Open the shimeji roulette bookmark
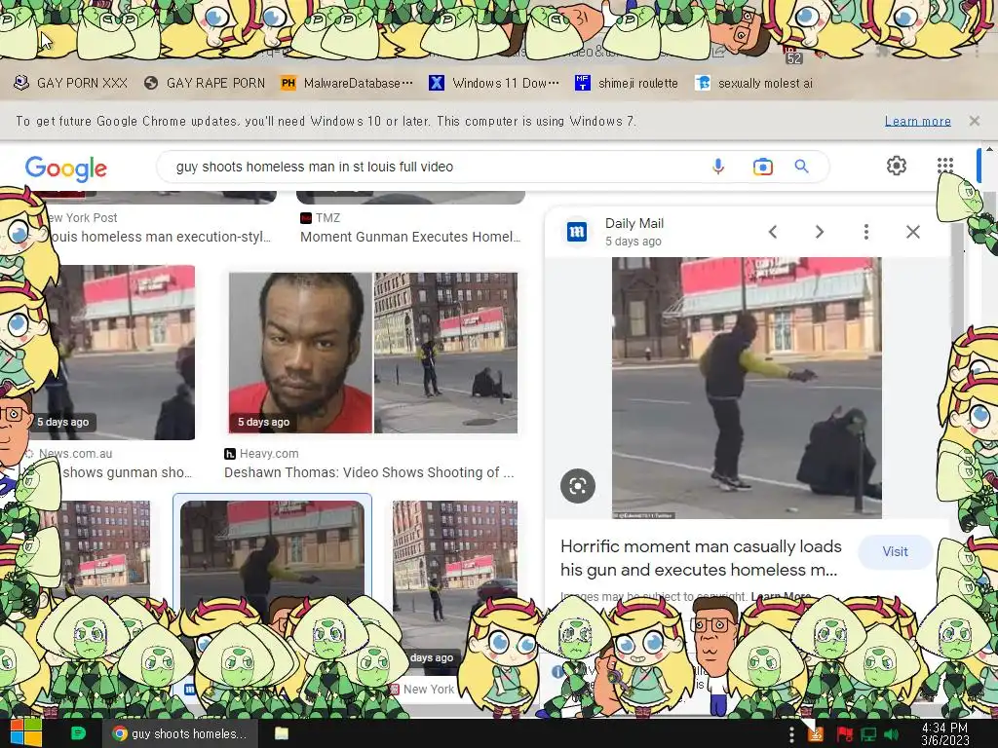 point(627,84)
